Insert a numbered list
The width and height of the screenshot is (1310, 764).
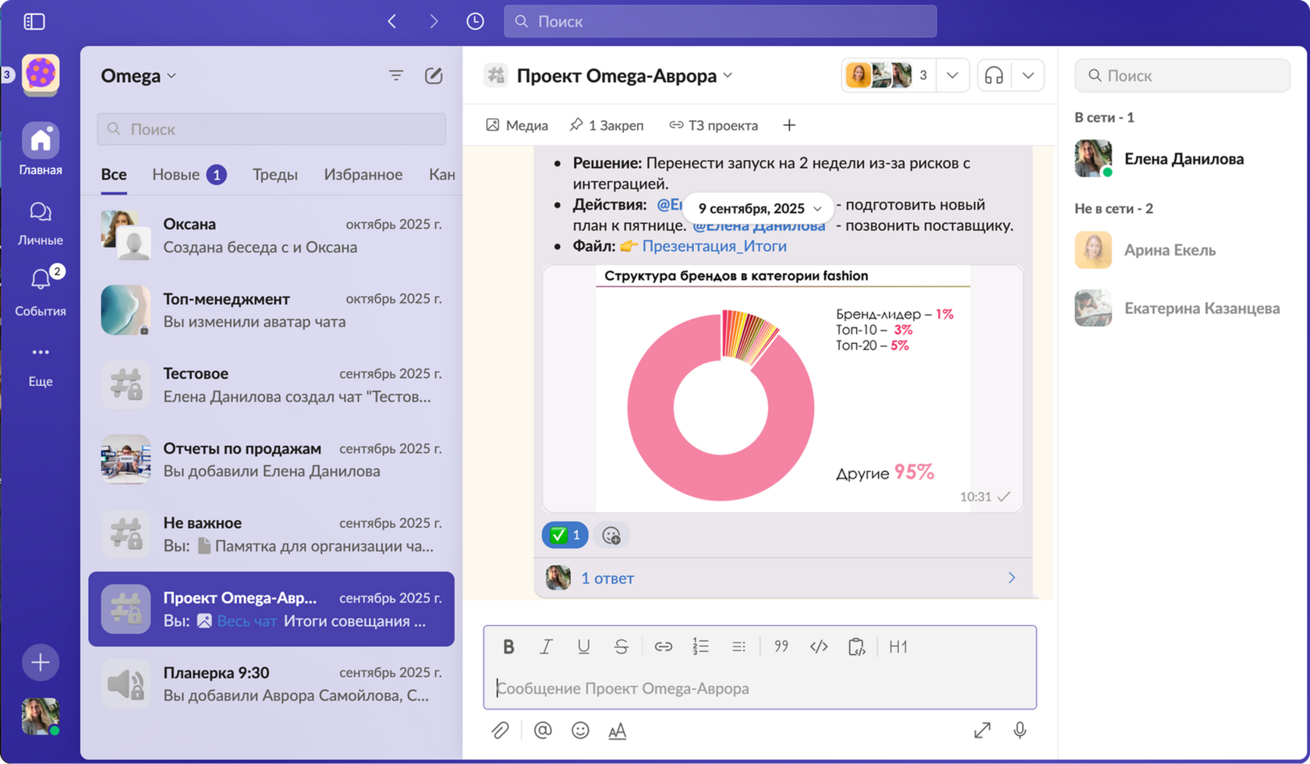coord(700,646)
